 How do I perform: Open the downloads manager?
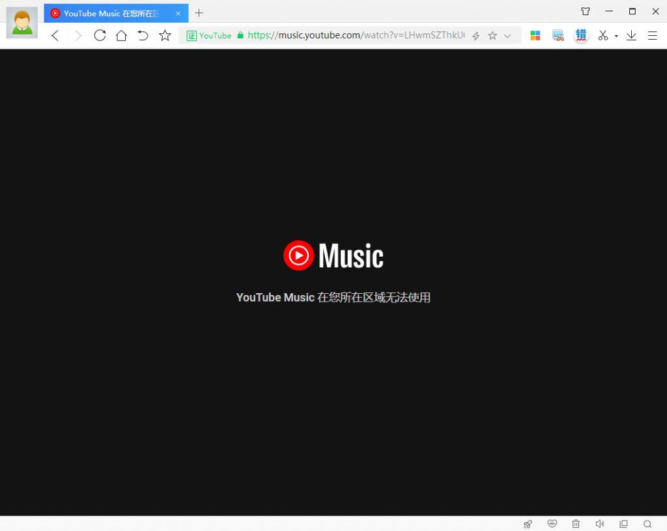pos(631,35)
